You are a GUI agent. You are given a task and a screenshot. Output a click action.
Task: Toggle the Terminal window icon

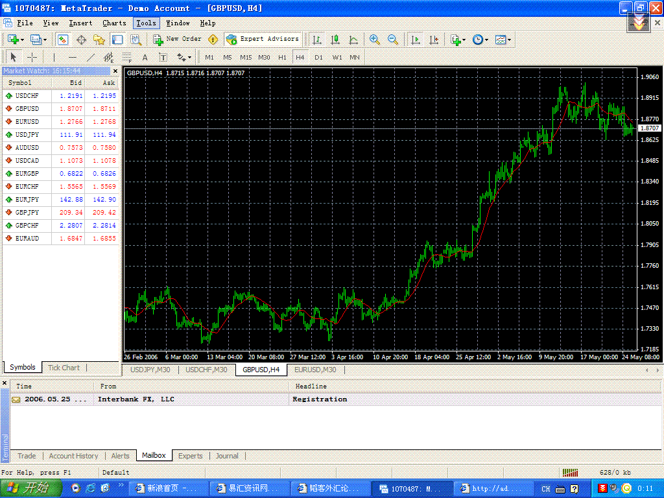click(x=117, y=40)
